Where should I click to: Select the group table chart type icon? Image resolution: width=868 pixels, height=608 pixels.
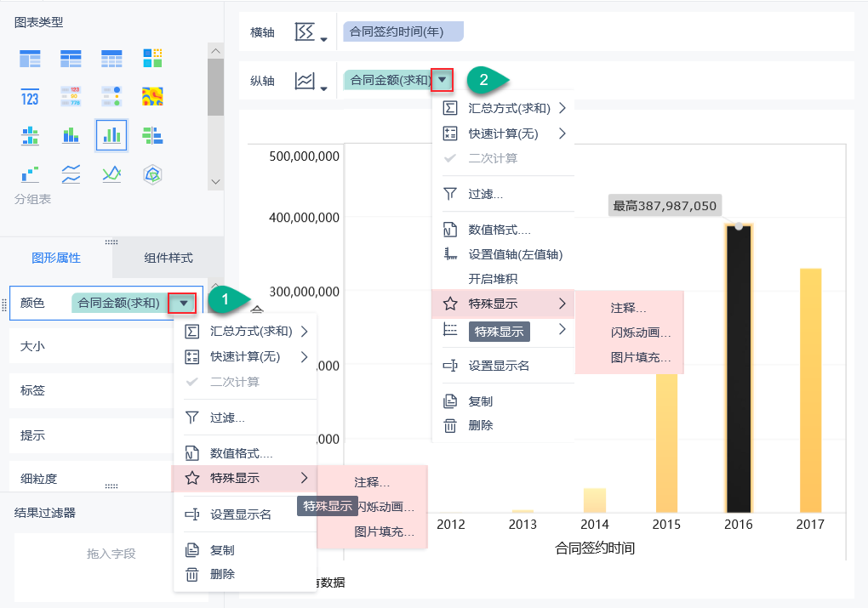[30, 58]
